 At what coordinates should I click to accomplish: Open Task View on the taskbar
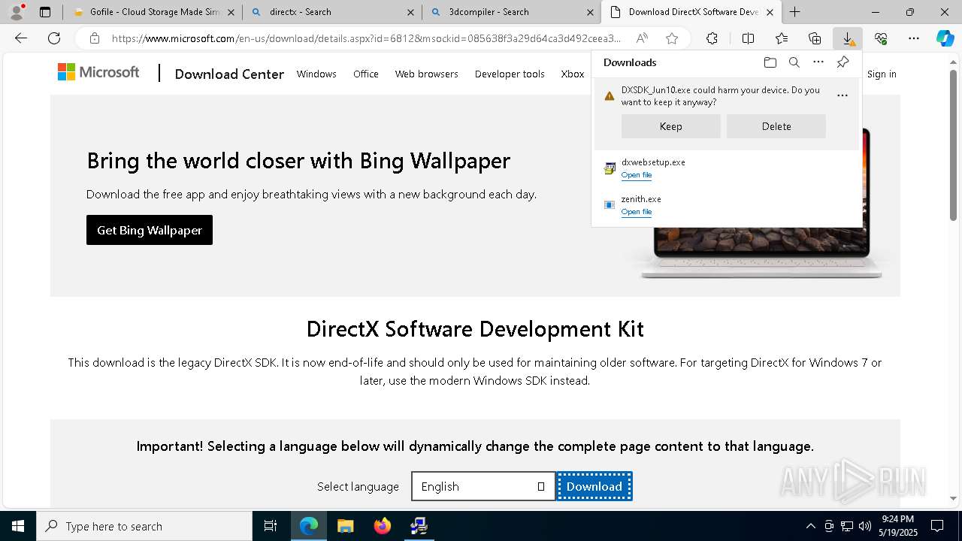271,526
